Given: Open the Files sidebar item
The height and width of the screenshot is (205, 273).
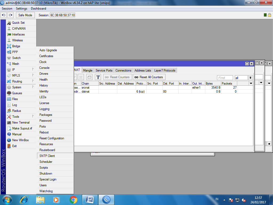Looking at the screenshot, I should point(21,99).
